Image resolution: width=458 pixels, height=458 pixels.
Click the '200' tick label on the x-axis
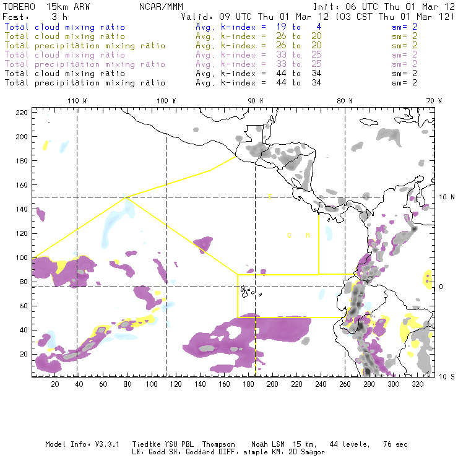click(272, 384)
